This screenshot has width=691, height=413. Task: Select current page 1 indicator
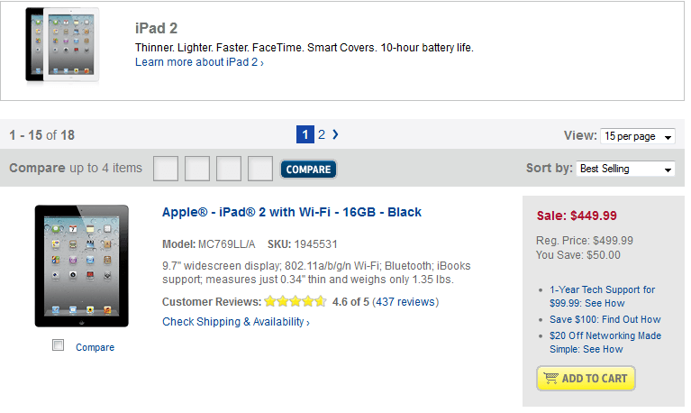[x=305, y=134]
